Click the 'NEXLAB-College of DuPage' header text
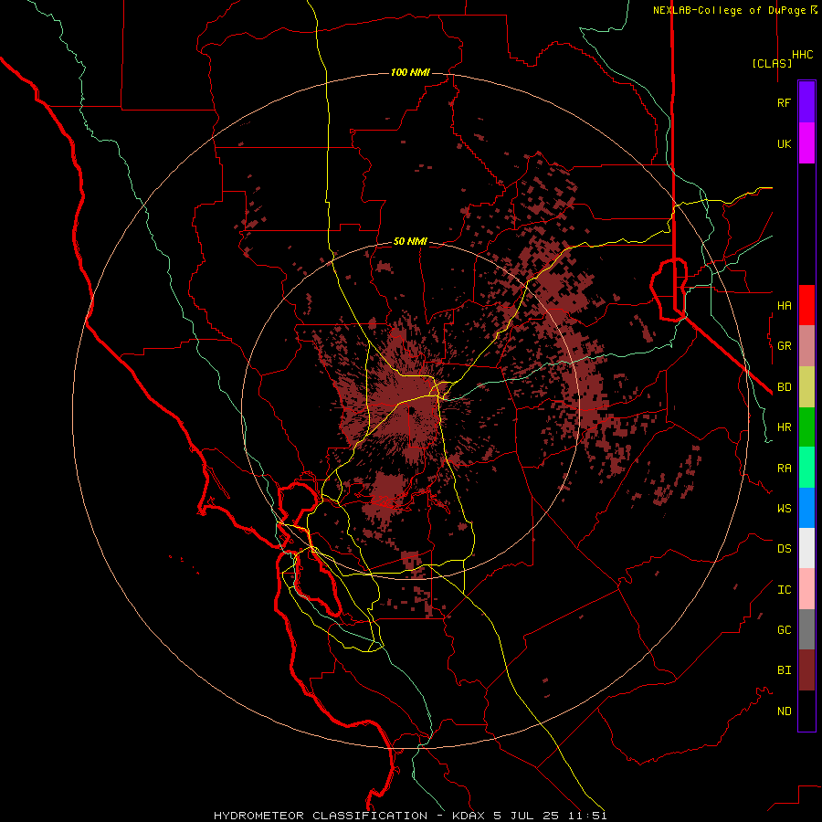This screenshot has height=822, width=822. tap(729, 10)
